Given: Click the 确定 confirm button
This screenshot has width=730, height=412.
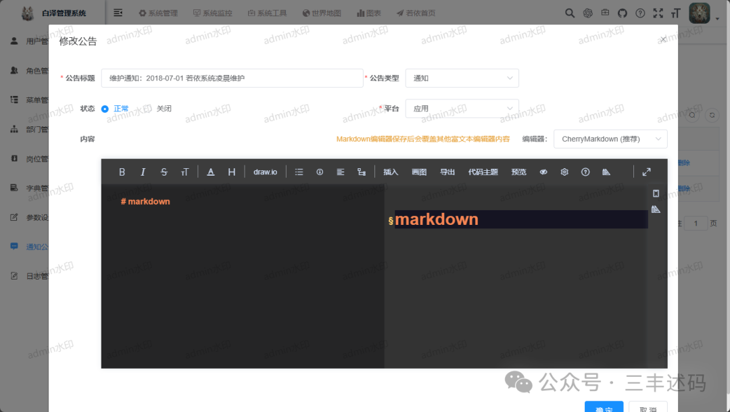Looking at the screenshot, I should point(604,406).
